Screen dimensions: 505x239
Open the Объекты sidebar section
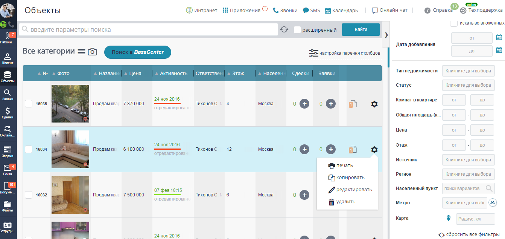click(x=8, y=77)
